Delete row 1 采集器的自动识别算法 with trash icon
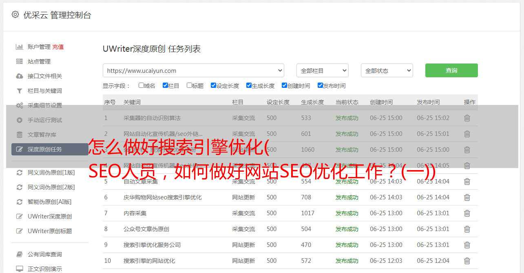This screenshot has height=273, width=524. (x=467, y=118)
